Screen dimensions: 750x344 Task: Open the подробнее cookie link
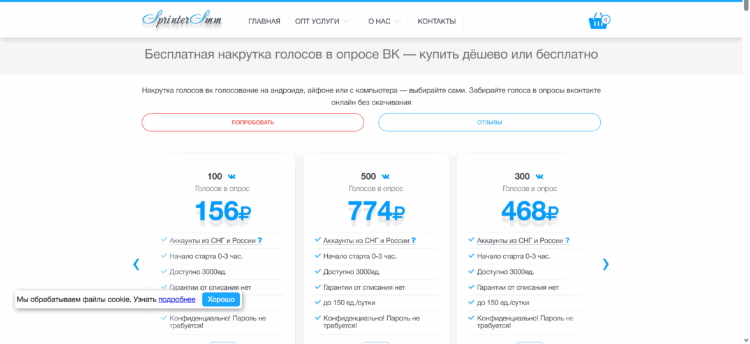[177, 299]
